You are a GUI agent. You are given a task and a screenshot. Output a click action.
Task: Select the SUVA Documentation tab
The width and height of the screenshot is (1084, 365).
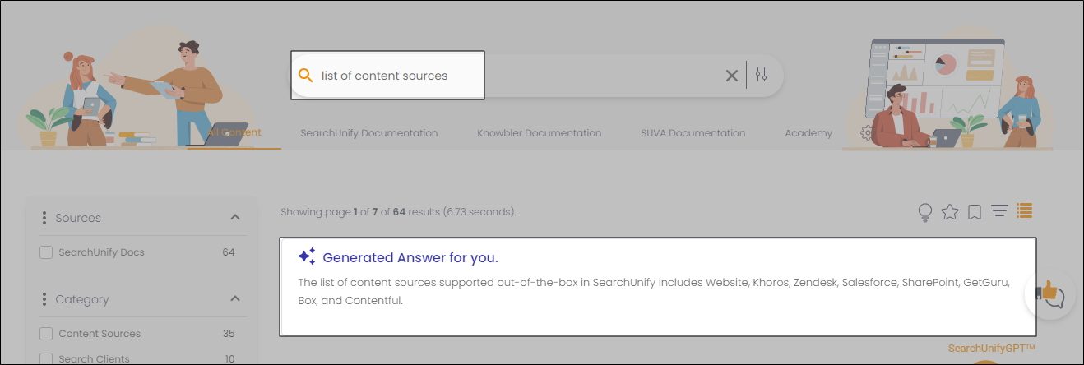coord(693,133)
